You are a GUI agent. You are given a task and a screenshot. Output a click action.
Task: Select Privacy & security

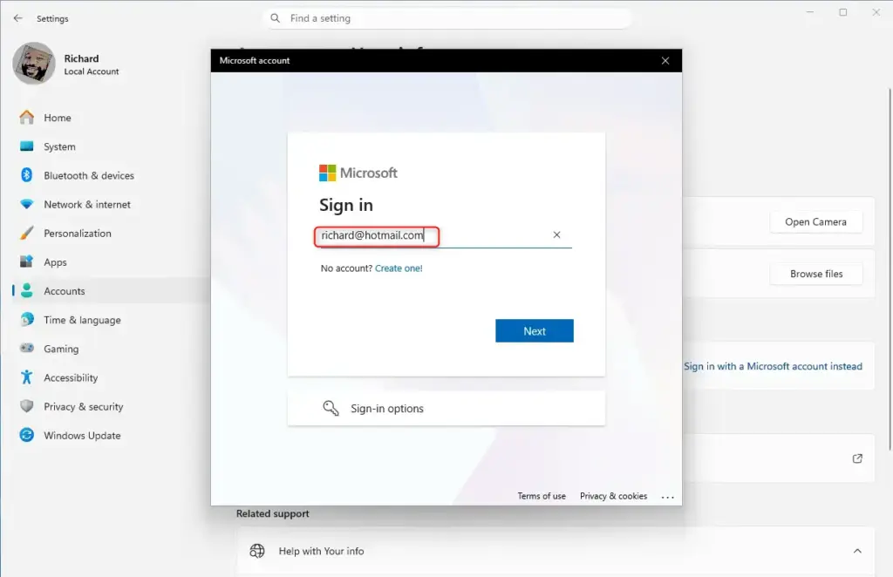(x=83, y=407)
